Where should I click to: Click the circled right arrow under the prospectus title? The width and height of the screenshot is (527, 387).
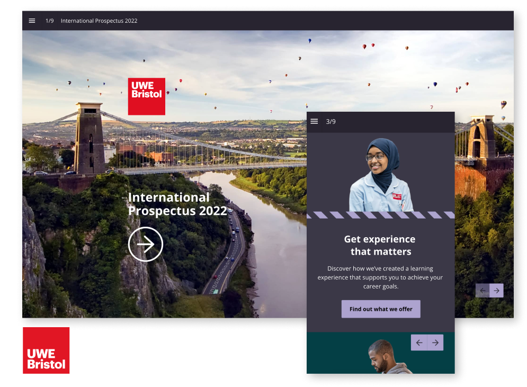(145, 244)
